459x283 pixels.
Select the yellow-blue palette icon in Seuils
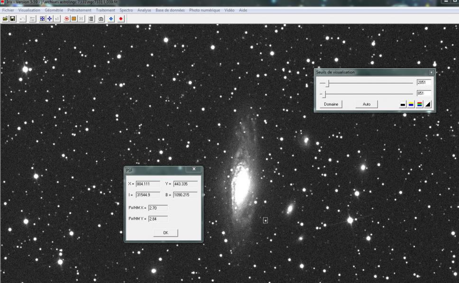(411, 104)
